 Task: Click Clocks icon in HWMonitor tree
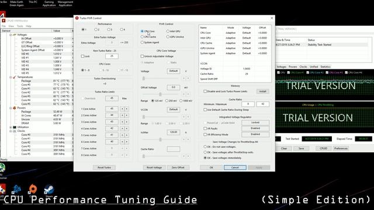pos(15,131)
